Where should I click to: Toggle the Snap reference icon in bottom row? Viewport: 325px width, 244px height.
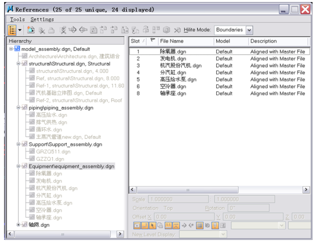click(145, 226)
